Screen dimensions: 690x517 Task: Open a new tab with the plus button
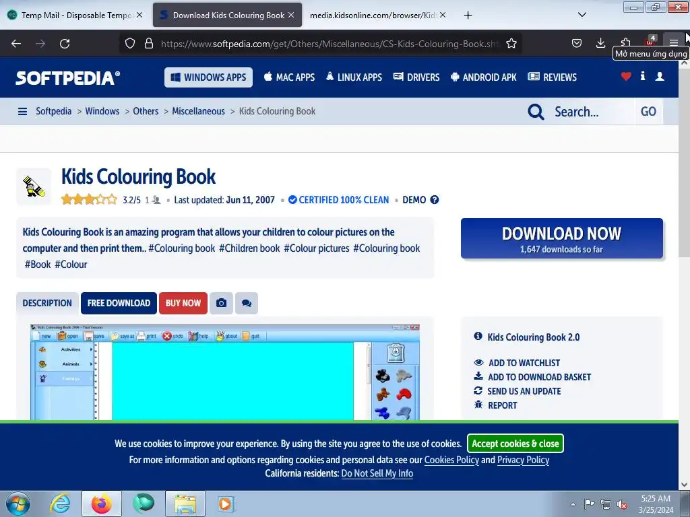[x=468, y=15]
